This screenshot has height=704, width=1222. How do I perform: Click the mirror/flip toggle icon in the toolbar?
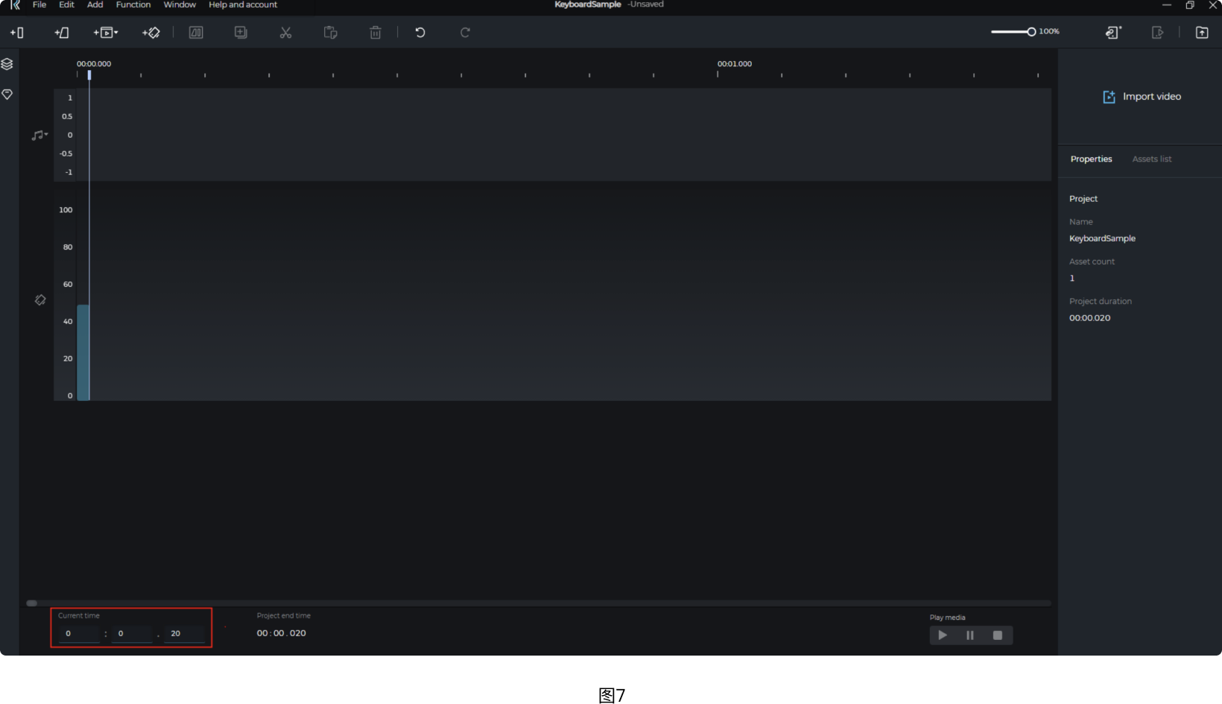coord(195,32)
